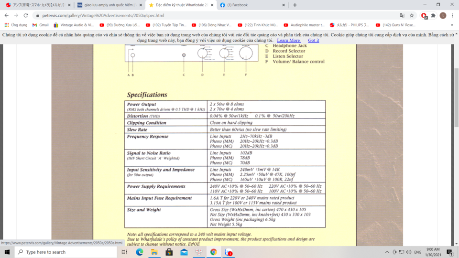This screenshot has width=459, height=258.
Task: Open the Google Translate page icon
Action: (402, 15)
